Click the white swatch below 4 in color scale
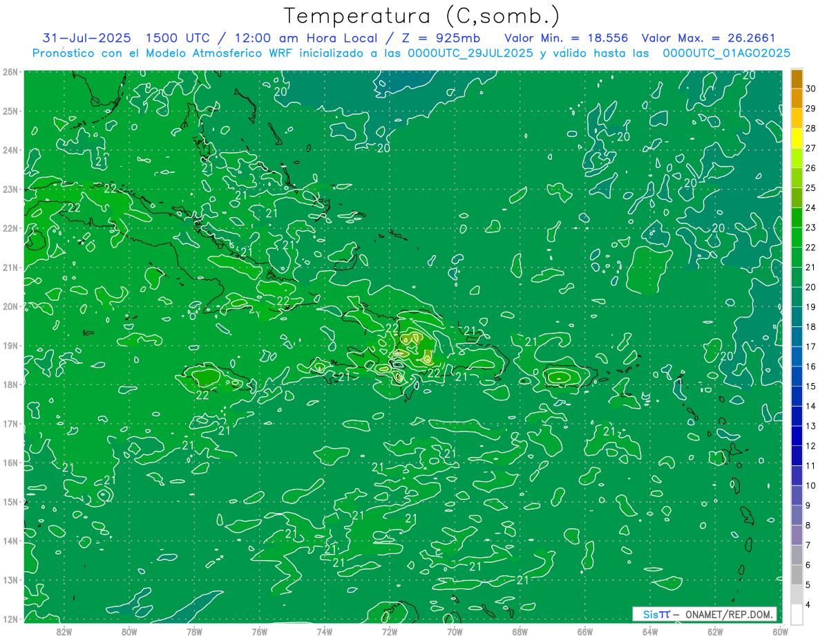This screenshot has height=641, width=829. pos(797,614)
